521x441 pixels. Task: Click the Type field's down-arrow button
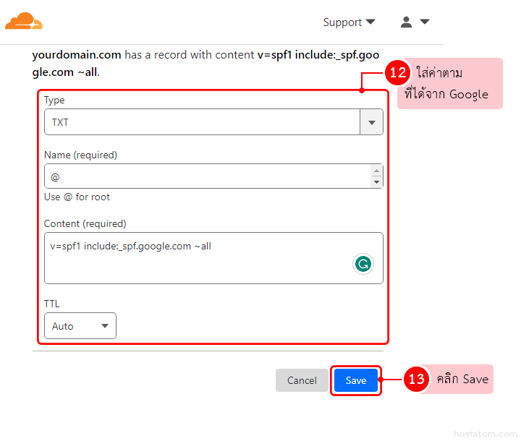(x=371, y=122)
